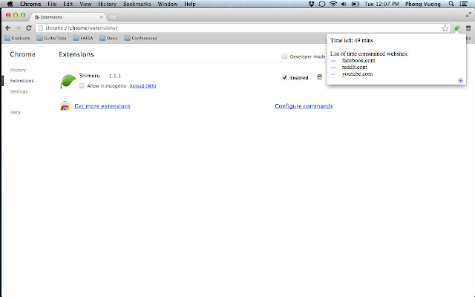
Task: Click the Tue 12:07 PM clock
Action: click(x=381, y=4)
